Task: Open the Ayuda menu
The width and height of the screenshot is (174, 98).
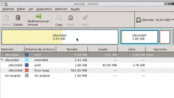Action: pyautogui.click(x=75, y=9)
